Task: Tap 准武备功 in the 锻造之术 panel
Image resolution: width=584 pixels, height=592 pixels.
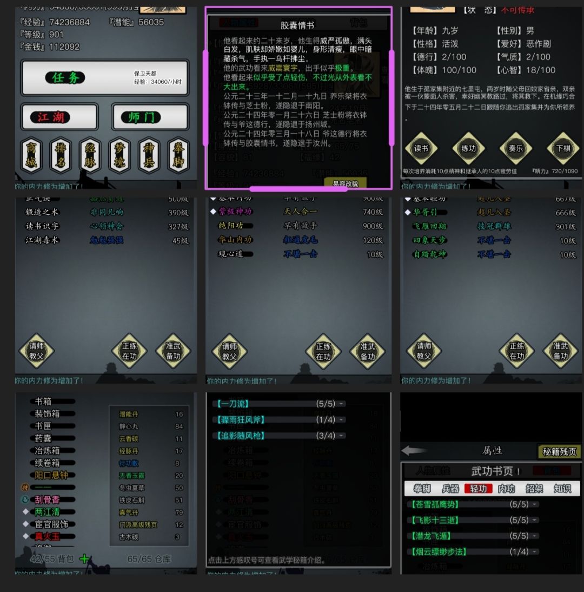Action: point(173,351)
